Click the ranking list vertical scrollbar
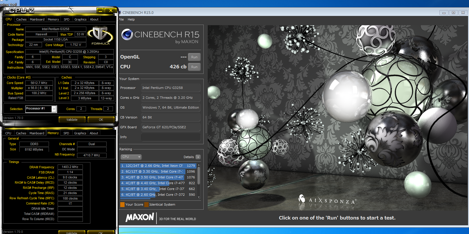Image resolution: width=469 pixels, height=234 pixels. (199, 175)
